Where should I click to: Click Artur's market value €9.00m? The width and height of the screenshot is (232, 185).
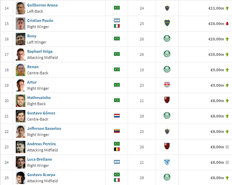tap(217, 85)
